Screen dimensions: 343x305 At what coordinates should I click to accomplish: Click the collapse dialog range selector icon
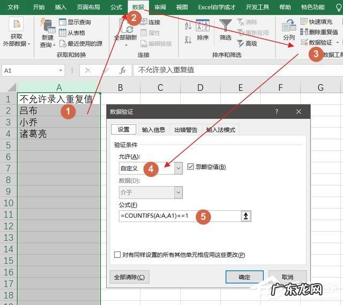pyautogui.click(x=246, y=216)
